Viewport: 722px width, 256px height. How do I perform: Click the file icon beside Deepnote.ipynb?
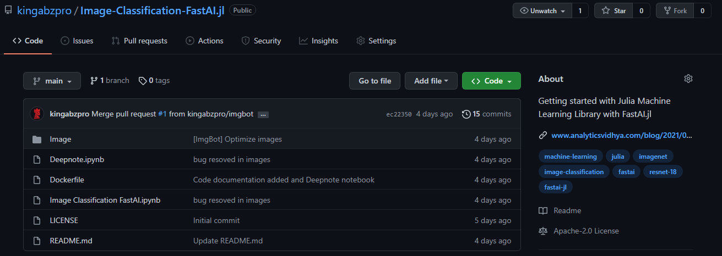37,160
